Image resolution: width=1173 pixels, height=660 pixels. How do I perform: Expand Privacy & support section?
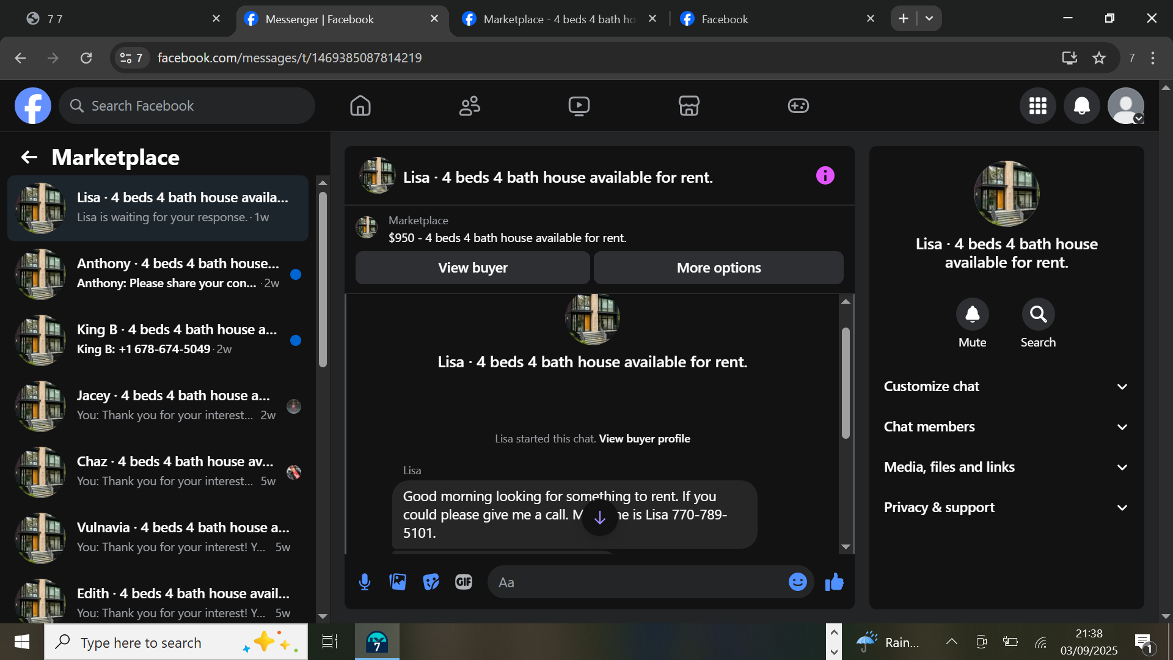point(1006,507)
